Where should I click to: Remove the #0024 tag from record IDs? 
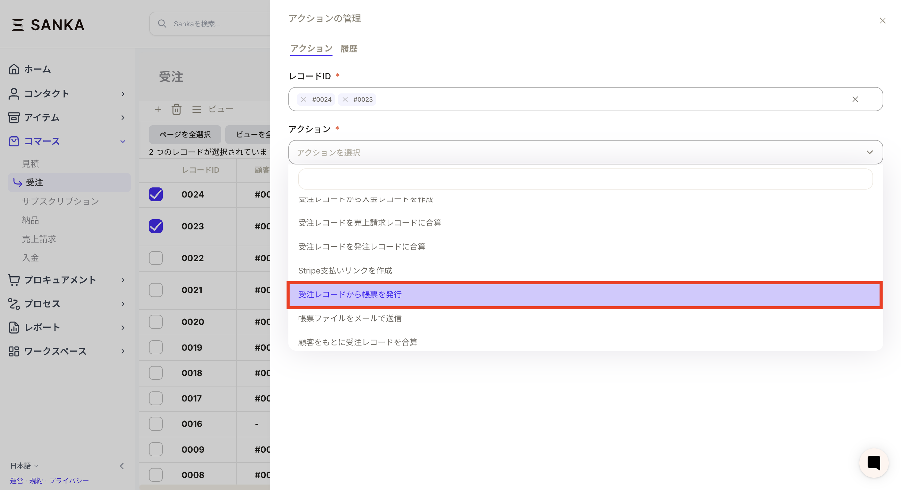coord(304,100)
